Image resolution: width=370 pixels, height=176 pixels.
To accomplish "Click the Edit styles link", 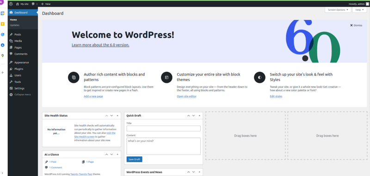I will [276, 96].
